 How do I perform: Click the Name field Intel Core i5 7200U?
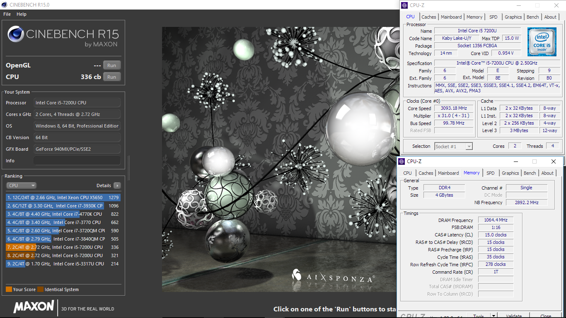(x=477, y=31)
